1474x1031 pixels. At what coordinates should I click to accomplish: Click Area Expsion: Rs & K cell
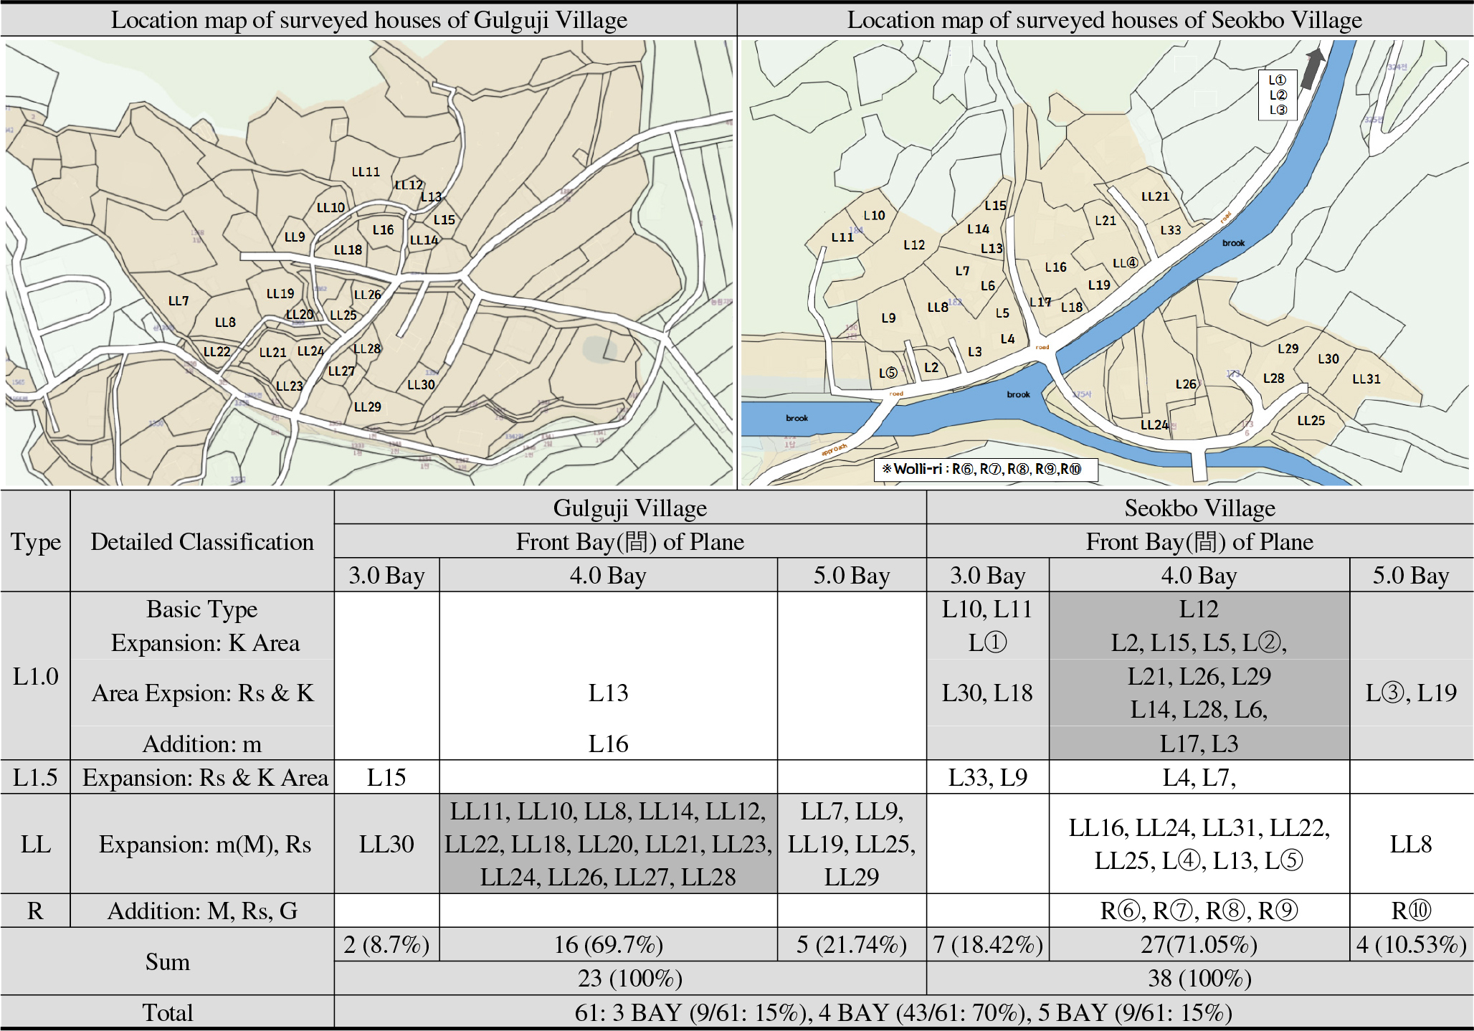[x=202, y=693]
